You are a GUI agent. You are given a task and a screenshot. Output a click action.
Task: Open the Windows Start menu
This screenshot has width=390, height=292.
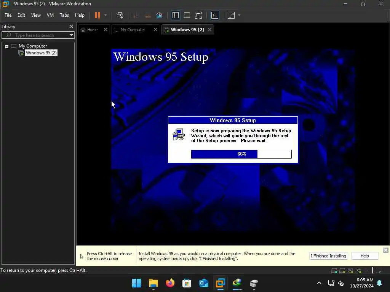[x=136, y=283]
